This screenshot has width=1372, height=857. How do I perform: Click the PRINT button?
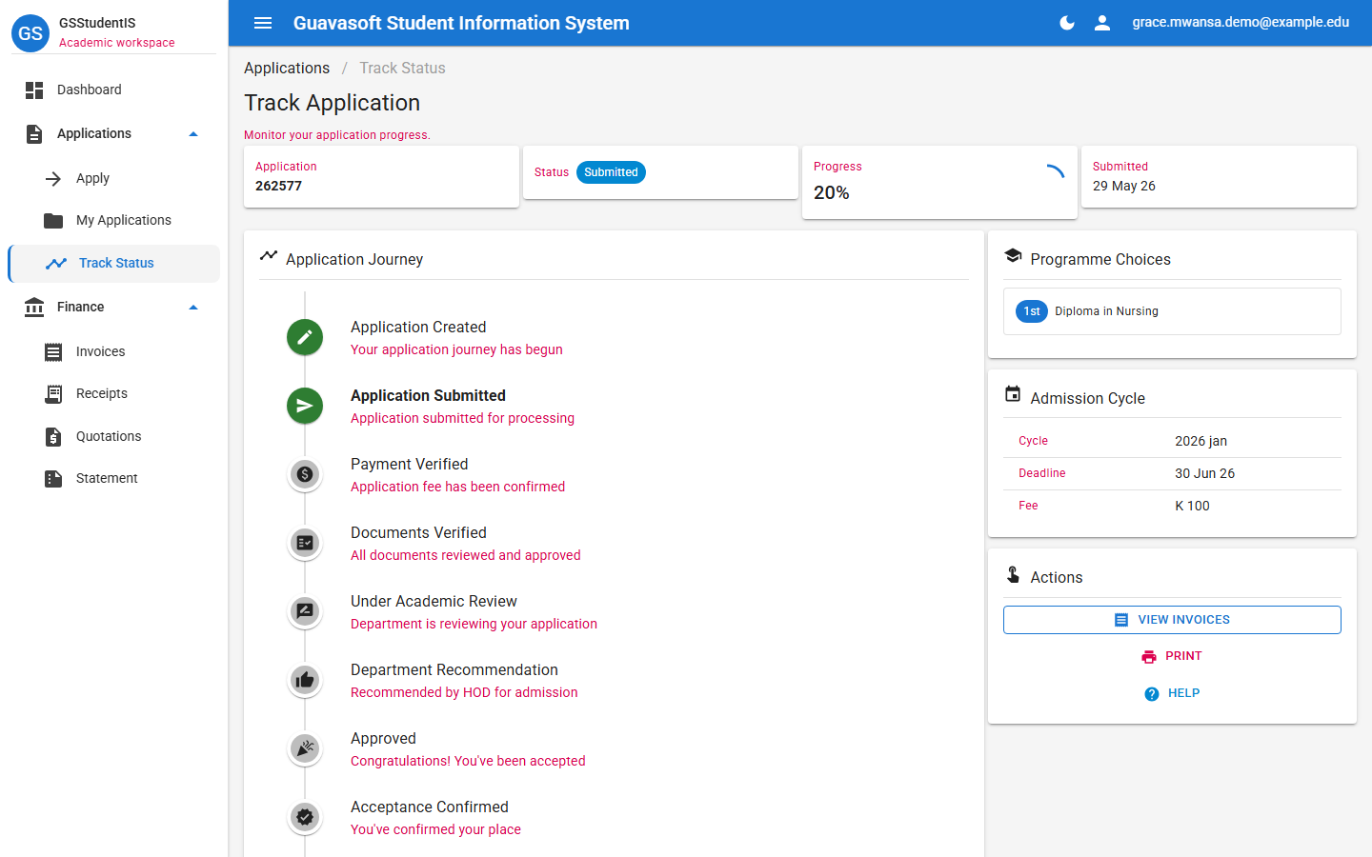point(1172,656)
